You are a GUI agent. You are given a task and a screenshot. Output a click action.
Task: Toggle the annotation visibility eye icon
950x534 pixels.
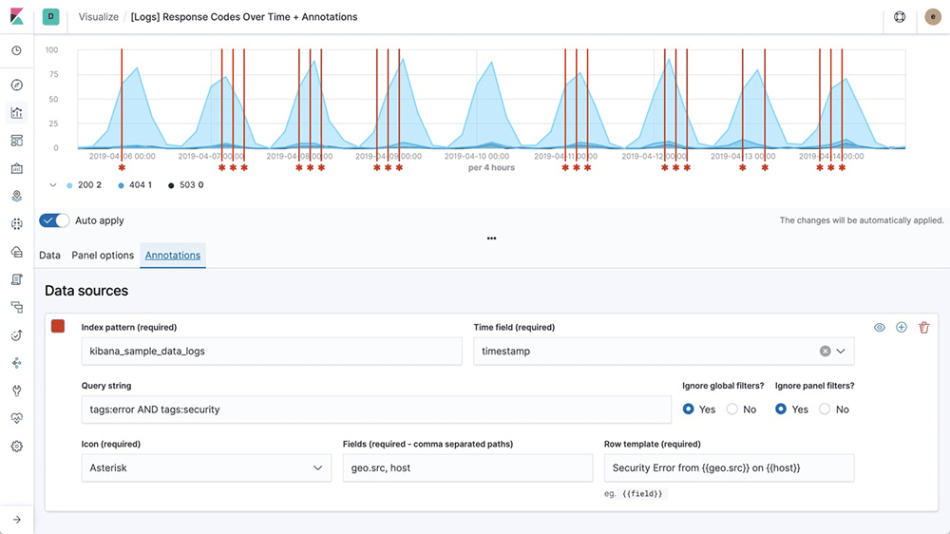[x=880, y=328]
